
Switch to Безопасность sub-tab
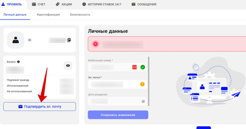point(80,15)
